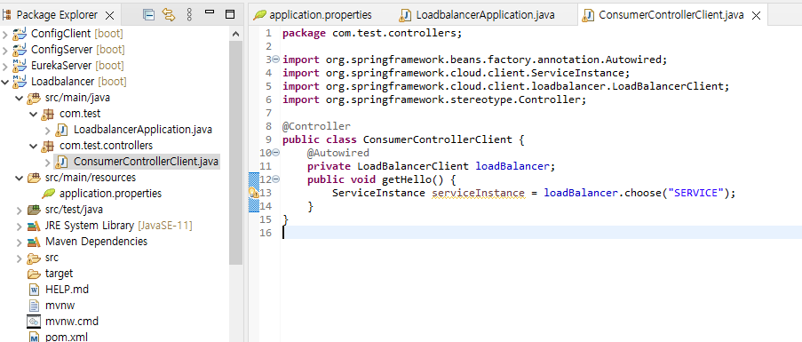Click the ConfigServer project icon

(20, 50)
